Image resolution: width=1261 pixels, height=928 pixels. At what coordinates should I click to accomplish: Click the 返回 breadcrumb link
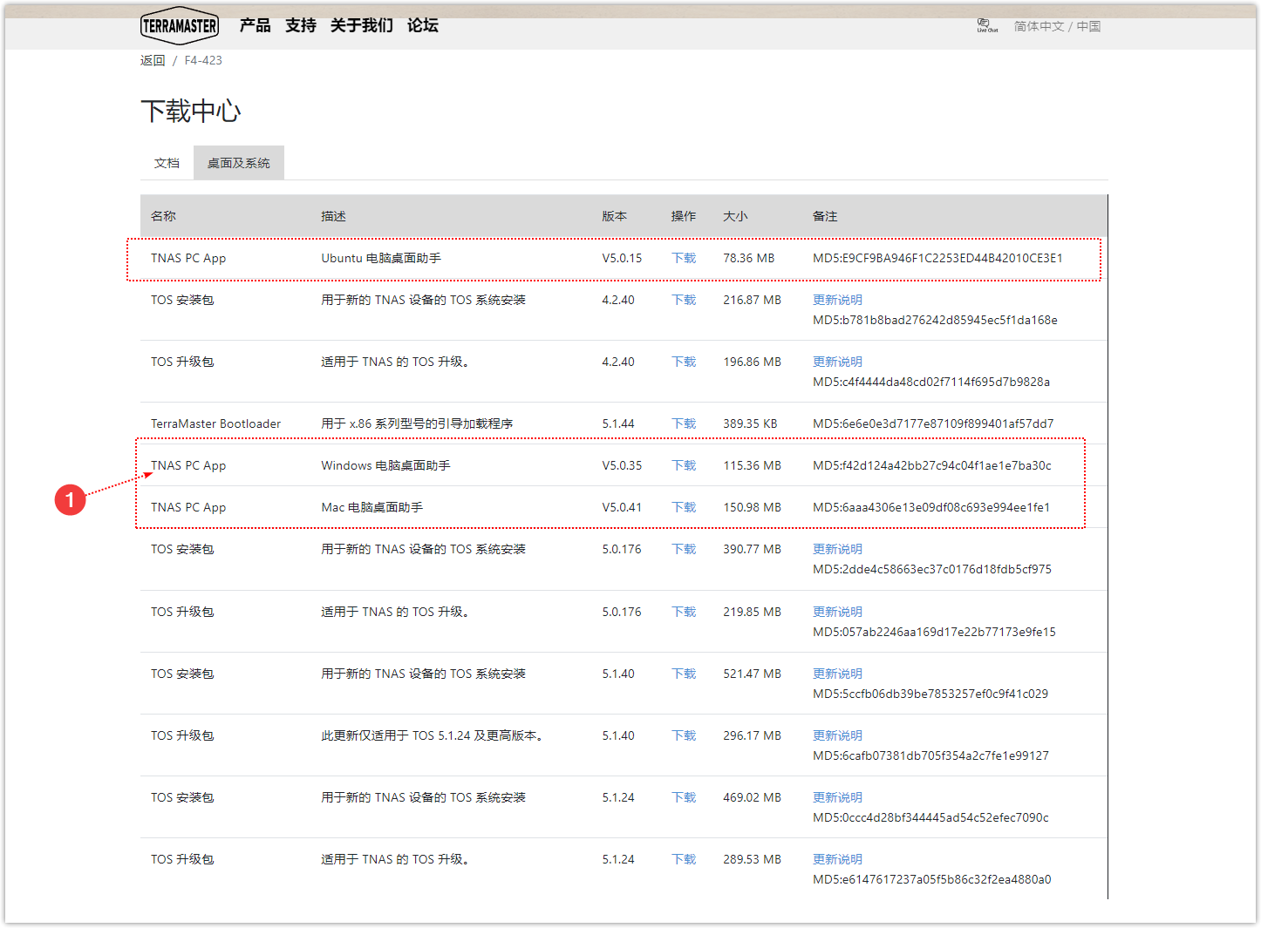click(153, 60)
